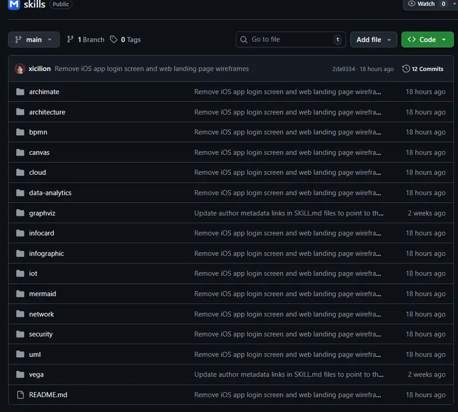Open graphviz row's Update author metadata commit
The height and width of the screenshot is (412, 458).
289,213
